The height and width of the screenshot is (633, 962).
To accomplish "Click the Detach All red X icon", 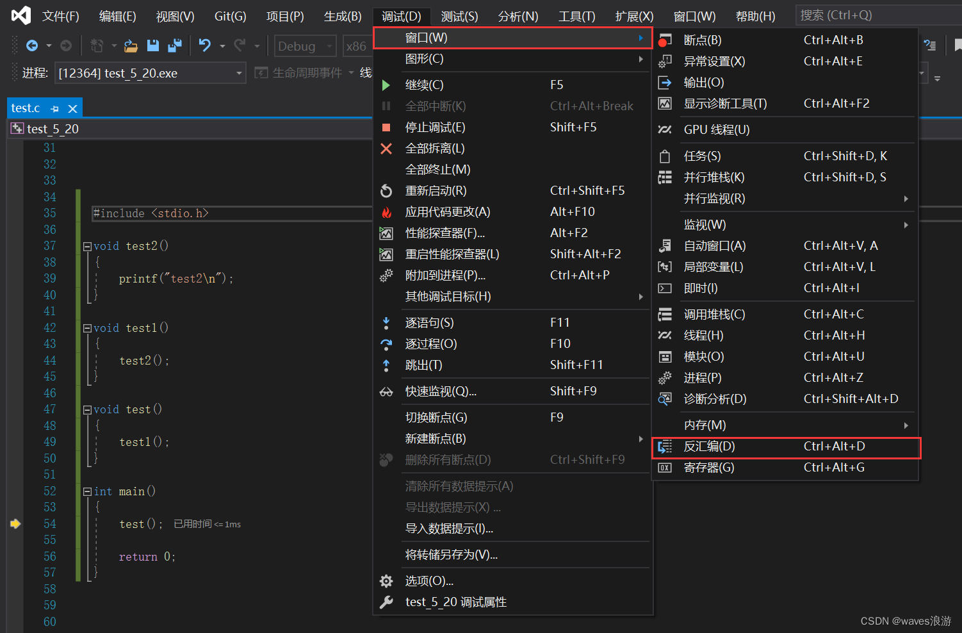I will click(x=386, y=149).
